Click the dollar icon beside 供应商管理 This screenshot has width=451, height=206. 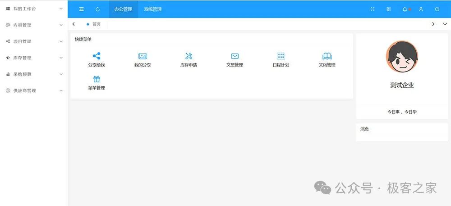coord(8,91)
